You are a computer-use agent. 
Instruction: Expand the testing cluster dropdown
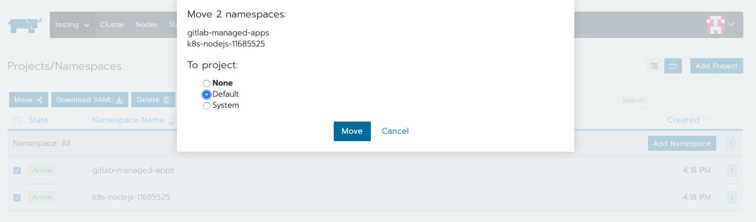pos(73,25)
